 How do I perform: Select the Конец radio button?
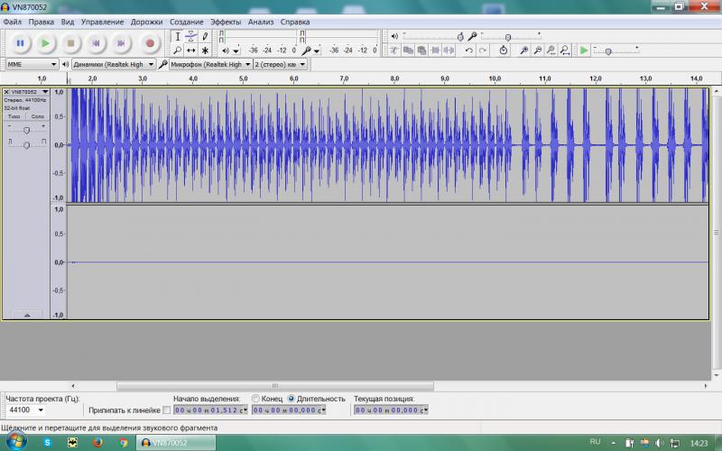click(255, 399)
